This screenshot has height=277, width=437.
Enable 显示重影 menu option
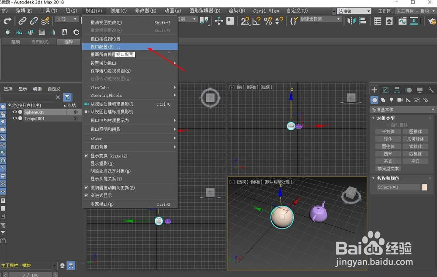pos(130,163)
